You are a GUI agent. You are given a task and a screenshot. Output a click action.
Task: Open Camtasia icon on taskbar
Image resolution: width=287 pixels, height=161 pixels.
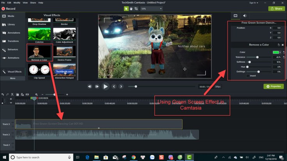[189, 157]
